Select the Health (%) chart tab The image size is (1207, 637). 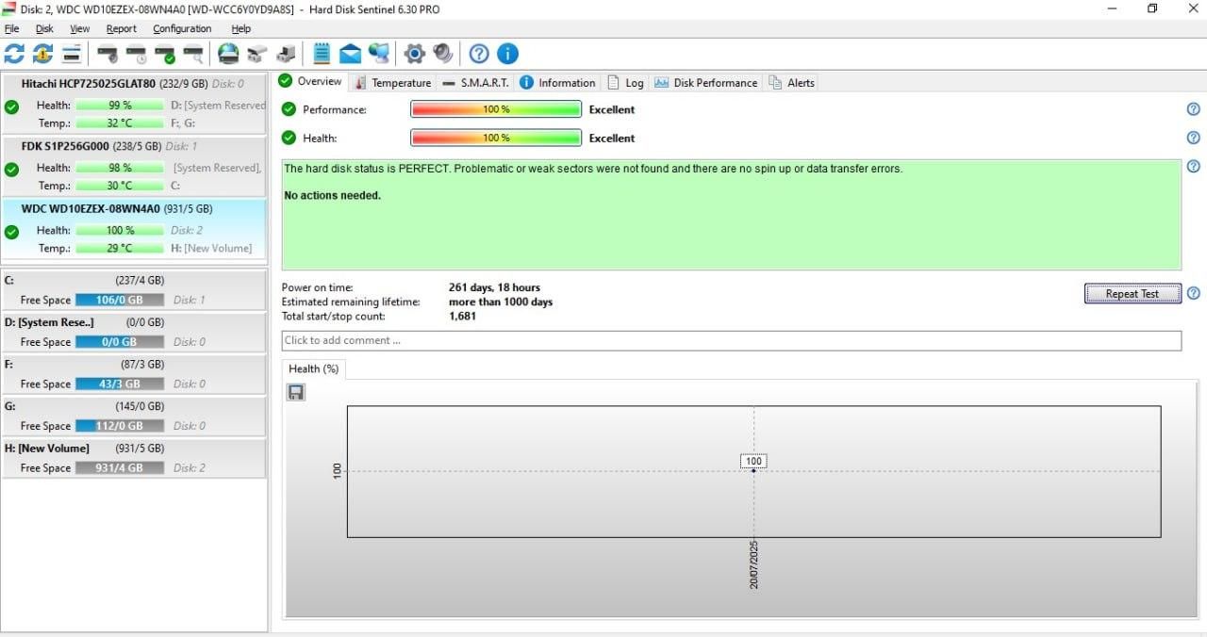tap(314, 368)
